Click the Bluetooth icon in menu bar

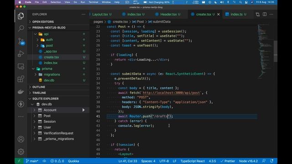click(228, 2)
